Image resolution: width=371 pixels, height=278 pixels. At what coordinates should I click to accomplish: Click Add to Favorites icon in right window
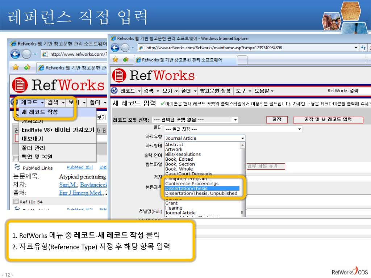126,59
